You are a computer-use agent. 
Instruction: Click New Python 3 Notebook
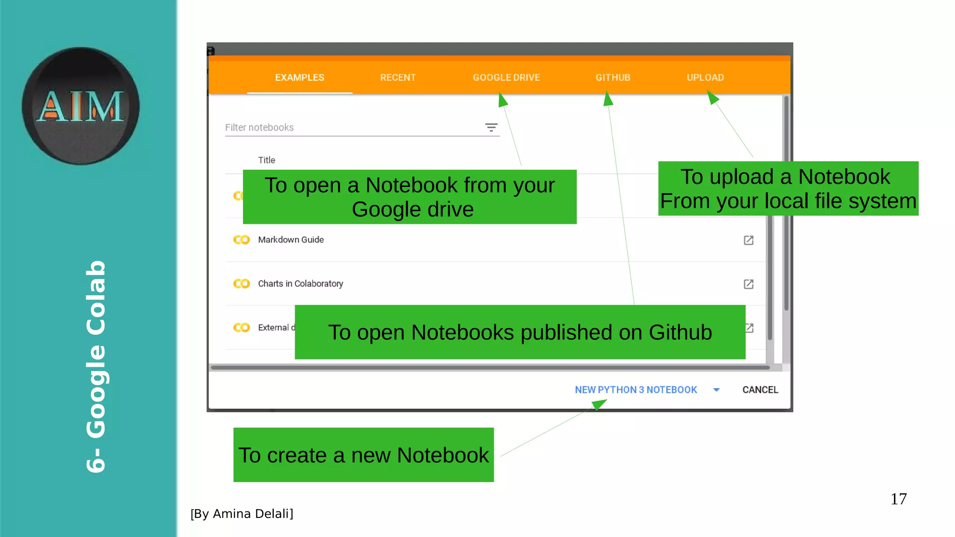coord(636,390)
